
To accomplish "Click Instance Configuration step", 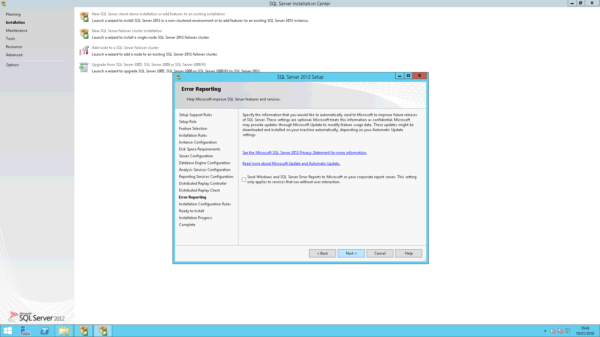I will 198,142.
